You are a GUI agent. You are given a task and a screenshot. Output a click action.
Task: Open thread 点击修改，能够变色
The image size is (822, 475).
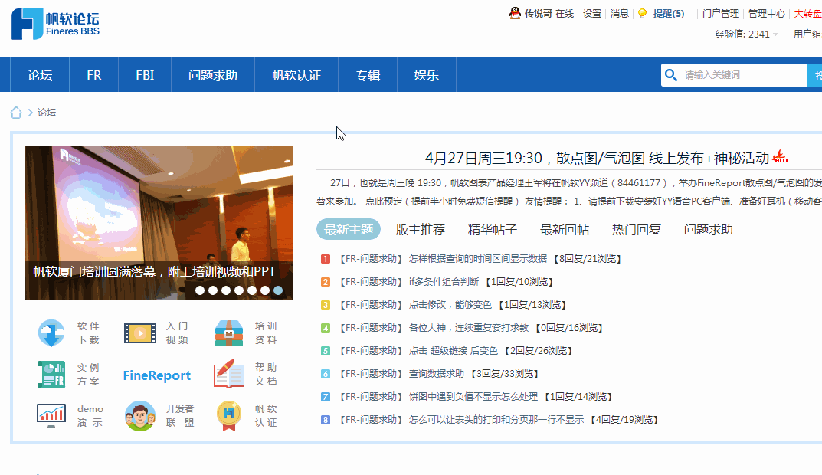pyautogui.click(x=450, y=305)
